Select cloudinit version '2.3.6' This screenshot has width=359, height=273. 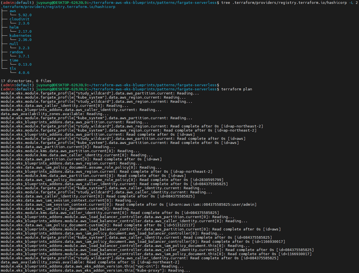[x=24, y=23]
